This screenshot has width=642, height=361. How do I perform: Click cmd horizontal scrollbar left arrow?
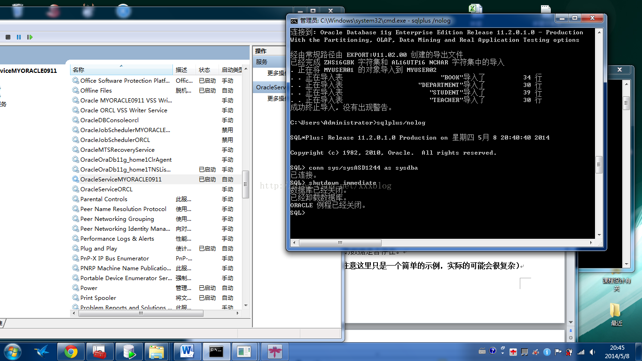294,243
